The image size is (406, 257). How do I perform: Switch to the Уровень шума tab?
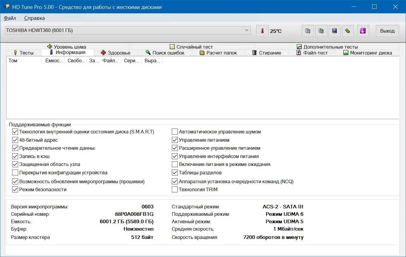[66, 47]
